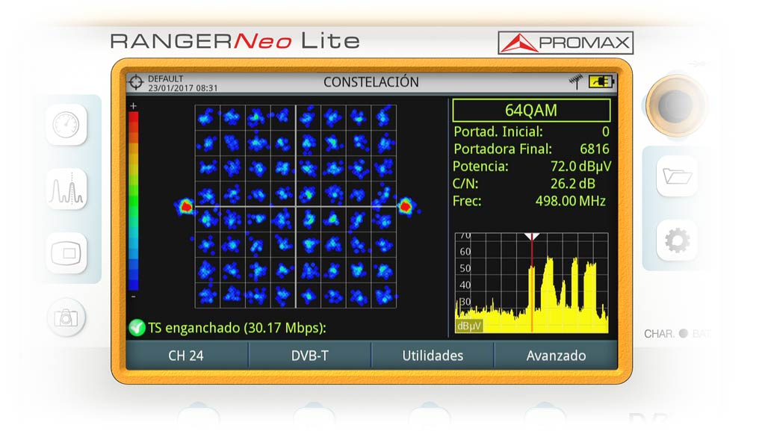Open the settings gear key
The image size is (765, 431).
pos(677,241)
